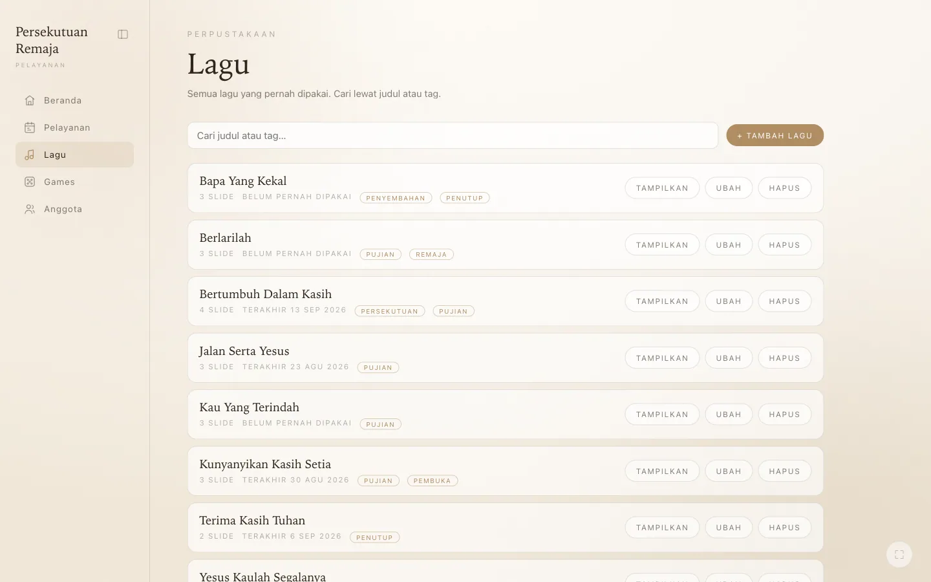Hapus the song Berlarilah
931x582 pixels.
[x=784, y=245]
